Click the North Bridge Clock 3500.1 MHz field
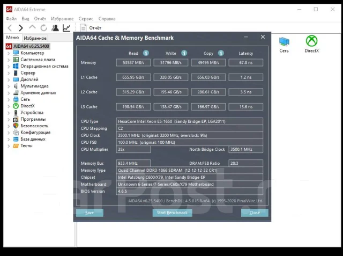 pos(245,149)
